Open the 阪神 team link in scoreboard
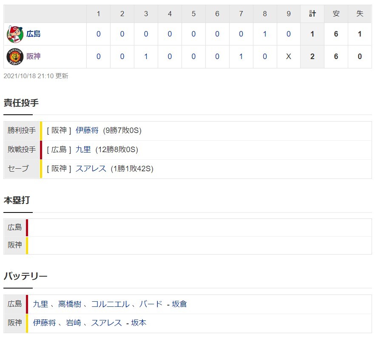The height and width of the screenshot is (337, 375). tap(34, 57)
